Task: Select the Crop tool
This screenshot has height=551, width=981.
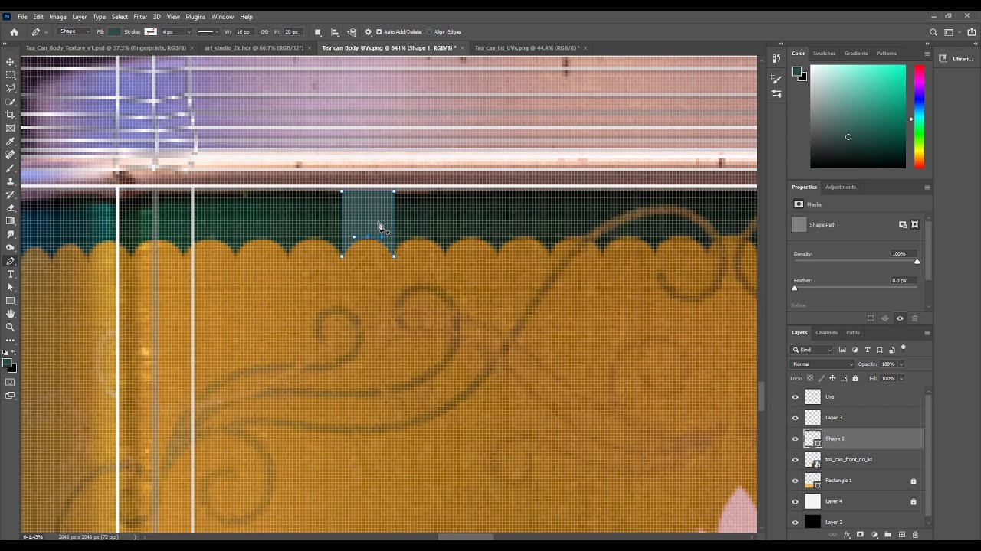Action: [x=10, y=115]
